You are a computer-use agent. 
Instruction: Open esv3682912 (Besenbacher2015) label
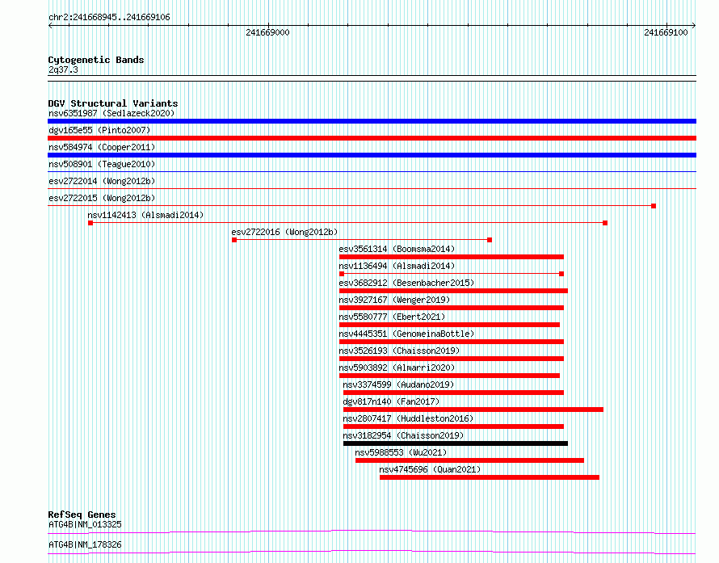coord(406,283)
